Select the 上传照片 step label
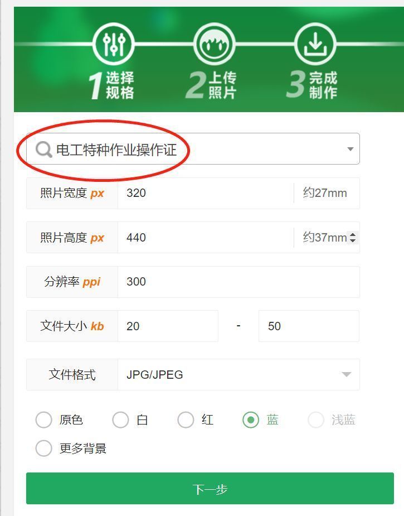The height and width of the screenshot is (516, 404). pos(222,85)
